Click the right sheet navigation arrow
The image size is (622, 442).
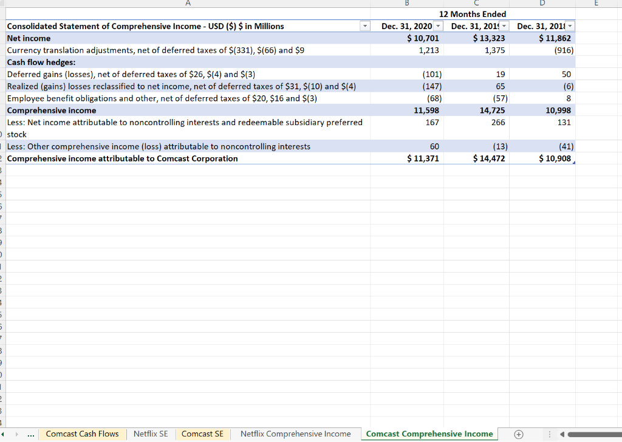pos(16,434)
